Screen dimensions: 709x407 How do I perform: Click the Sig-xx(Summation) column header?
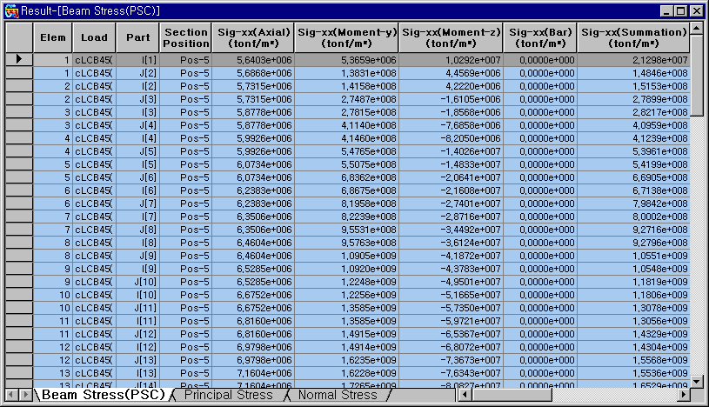(x=633, y=37)
